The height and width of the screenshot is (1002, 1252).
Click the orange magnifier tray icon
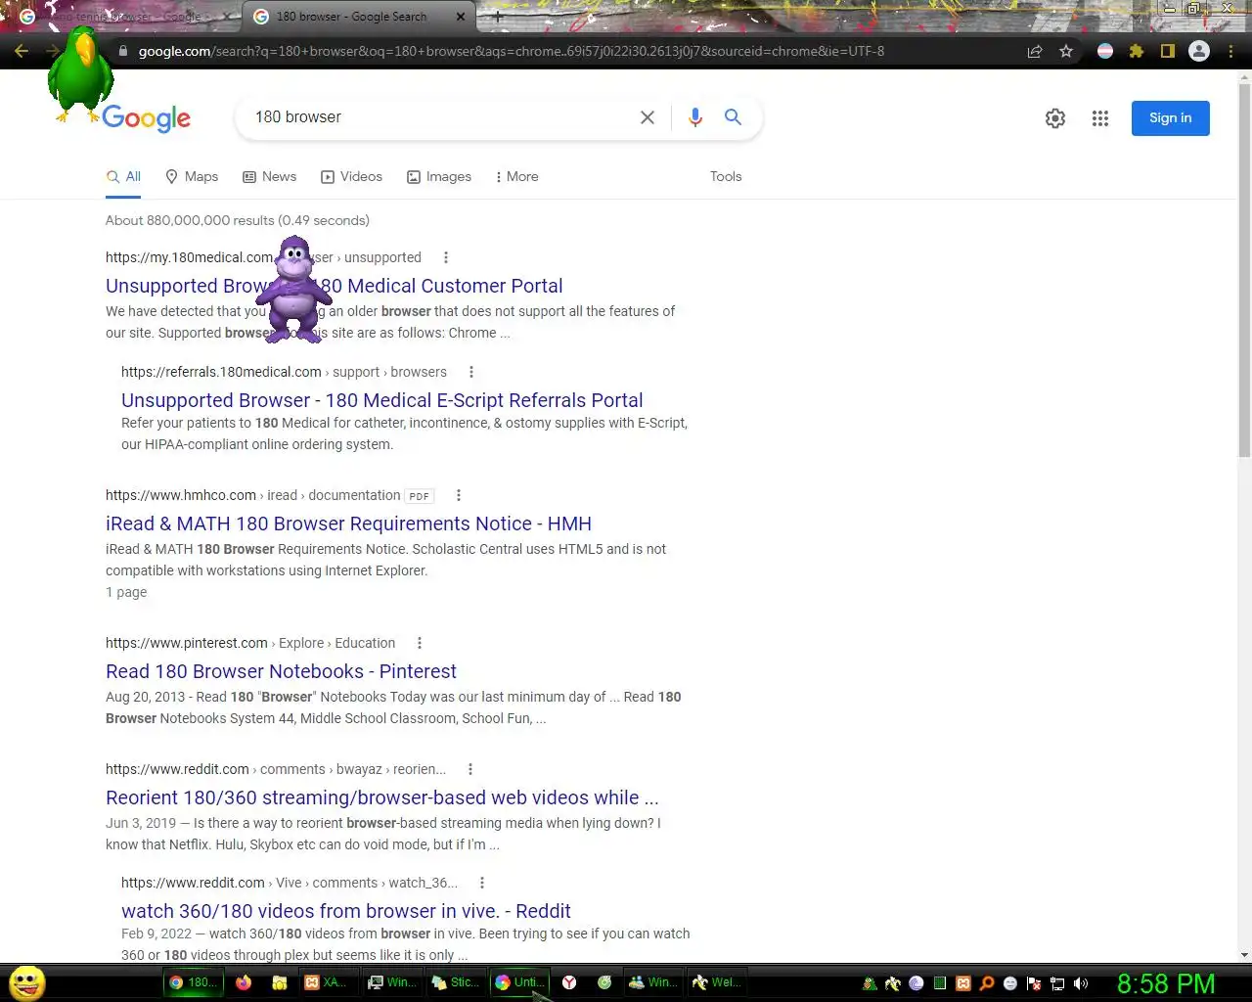[987, 983]
